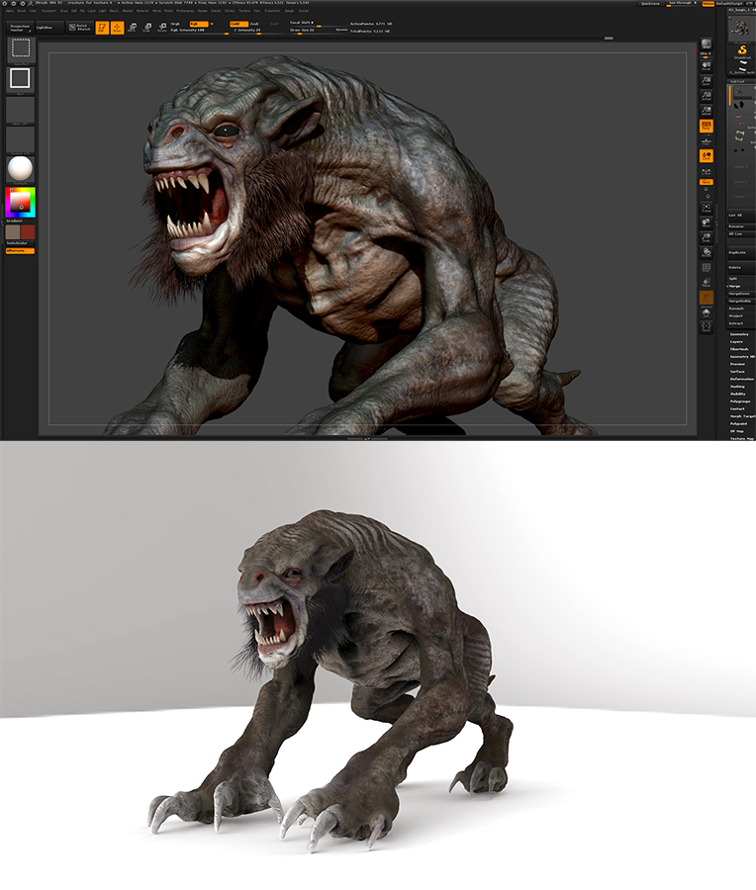
Task: Open the select-rectangle stroke thumbnail
Action: point(21,48)
